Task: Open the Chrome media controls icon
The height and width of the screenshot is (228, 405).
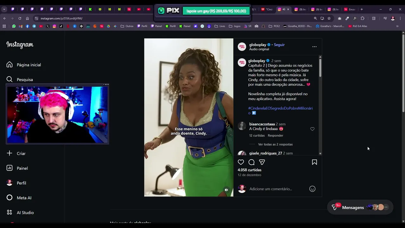Action: [x=385, y=18]
